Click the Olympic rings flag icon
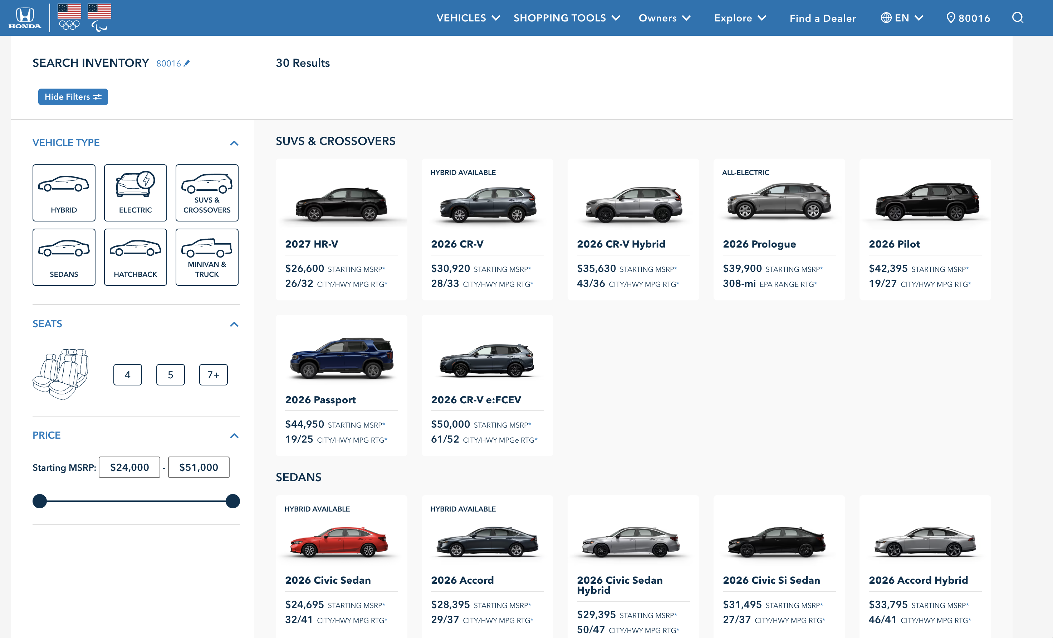 [69, 17]
